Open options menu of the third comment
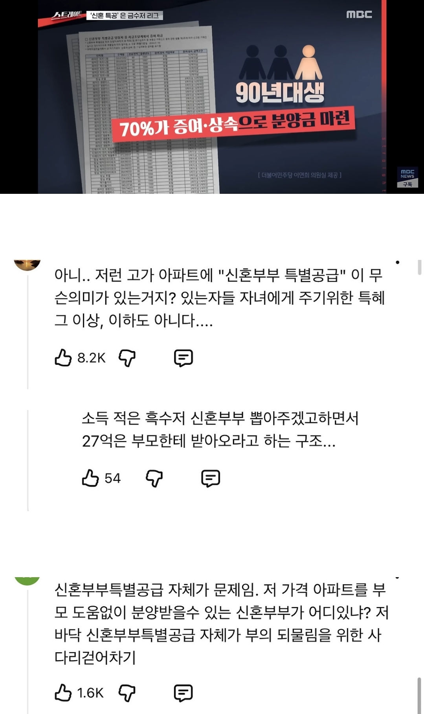The width and height of the screenshot is (424, 714). pyautogui.click(x=398, y=578)
